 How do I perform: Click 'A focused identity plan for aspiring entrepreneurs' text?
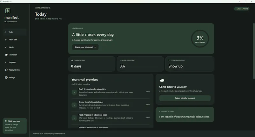[92, 40]
